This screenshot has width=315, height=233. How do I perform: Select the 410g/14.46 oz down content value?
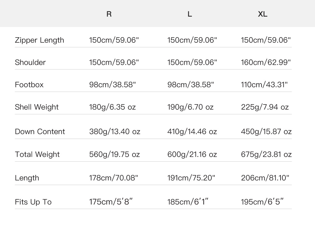(x=192, y=132)
